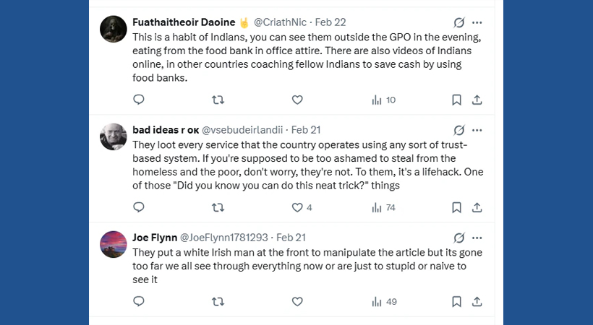Bookmark Joe Flynn's post
This screenshot has width=593, height=325.
click(x=456, y=301)
